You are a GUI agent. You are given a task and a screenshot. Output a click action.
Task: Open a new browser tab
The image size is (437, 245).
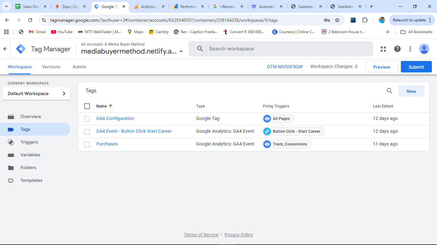[x=371, y=6]
